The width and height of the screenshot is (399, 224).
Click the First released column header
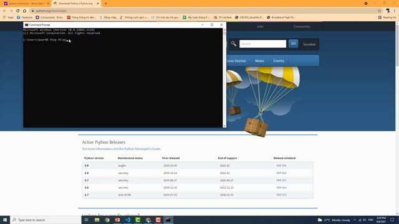point(171,158)
